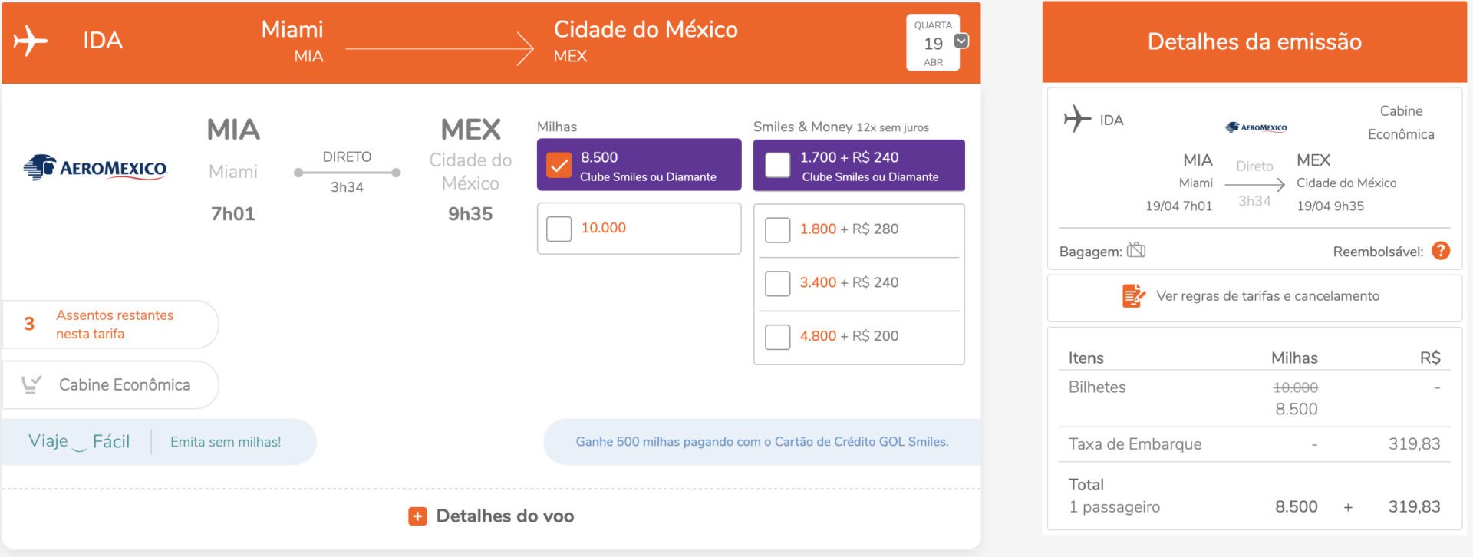Image resolution: width=1473 pixels, height=557 pixels.
Task: Click the airplane icon beside IDA header
Action: coord(31,41)
